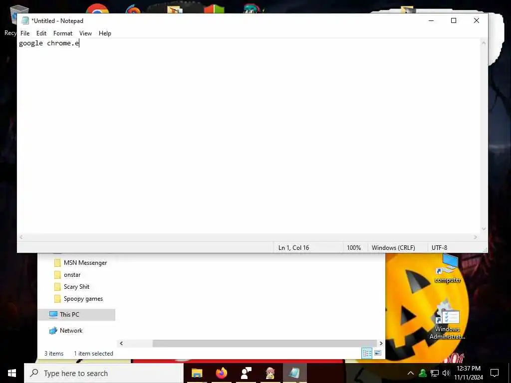
Task: Open the notification center
Action: 495,373
